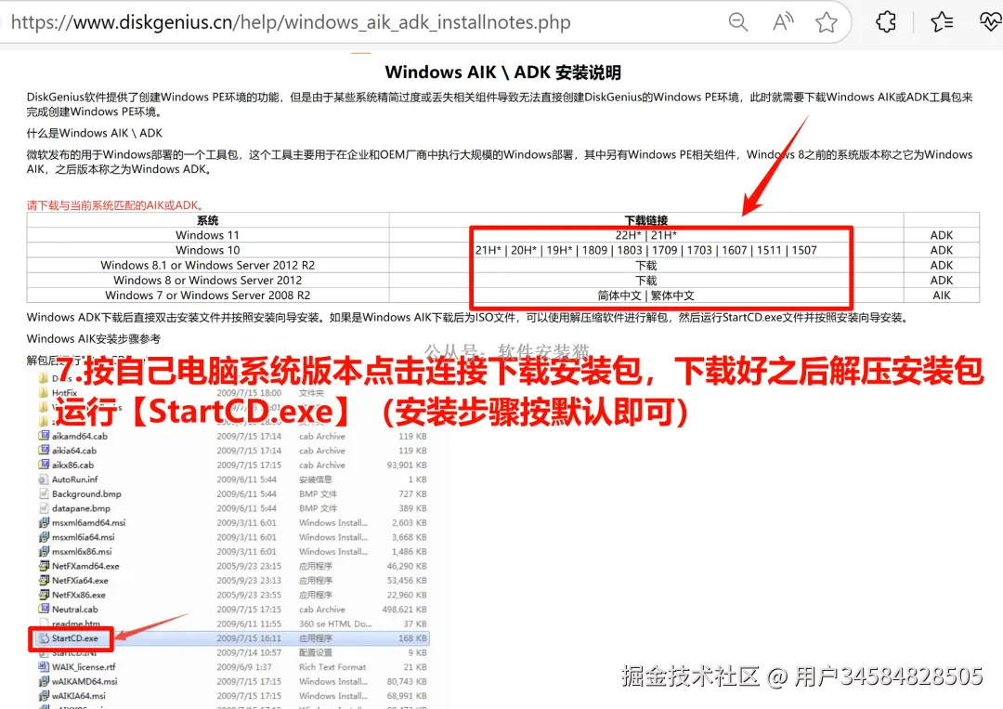Open the 21H* link in Windows 10 row
The height and width of the screenshot is (709, 1003).
point(488,250)
